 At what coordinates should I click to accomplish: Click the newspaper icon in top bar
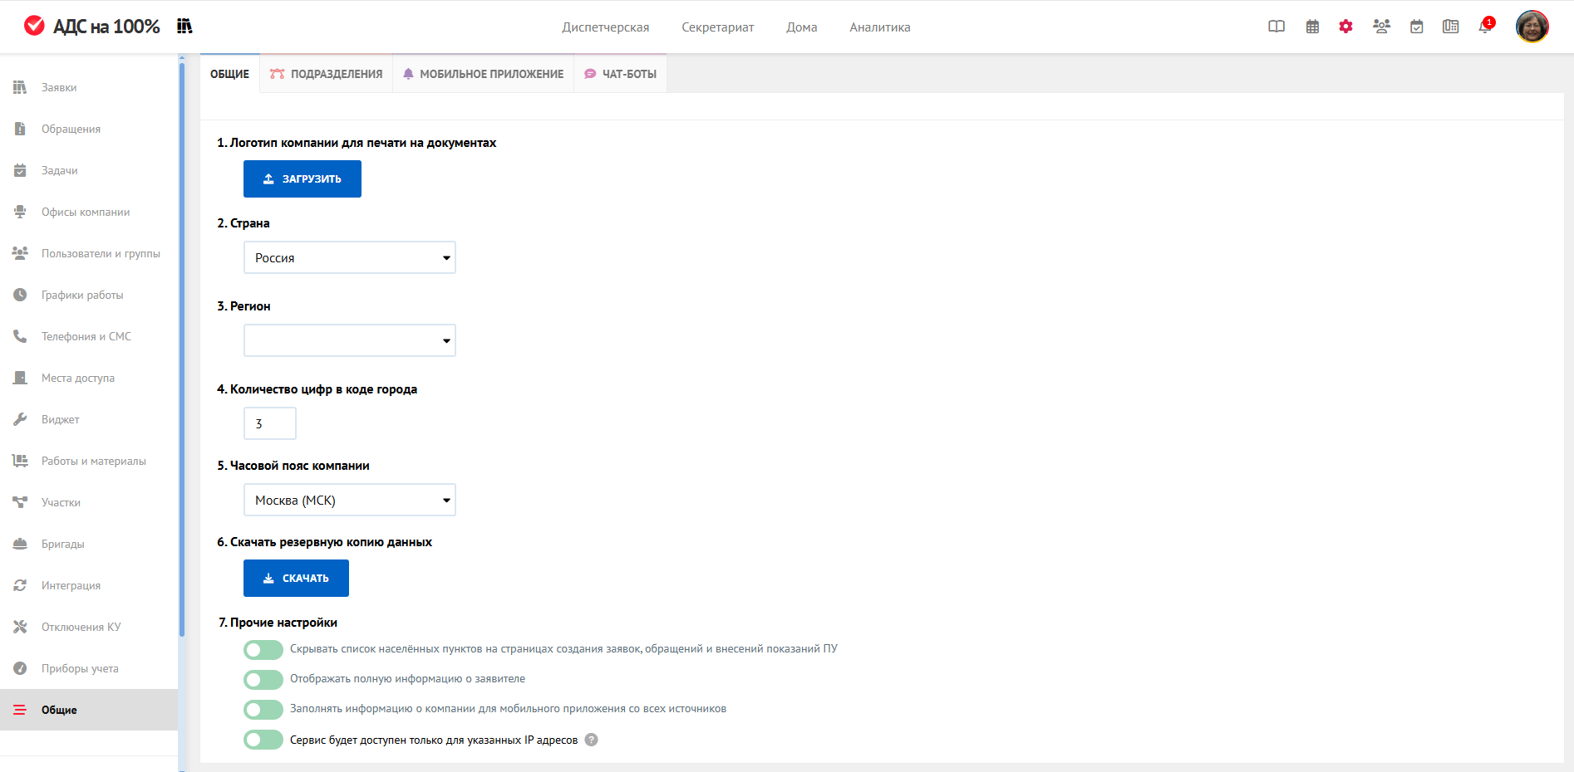[1450, 27]
